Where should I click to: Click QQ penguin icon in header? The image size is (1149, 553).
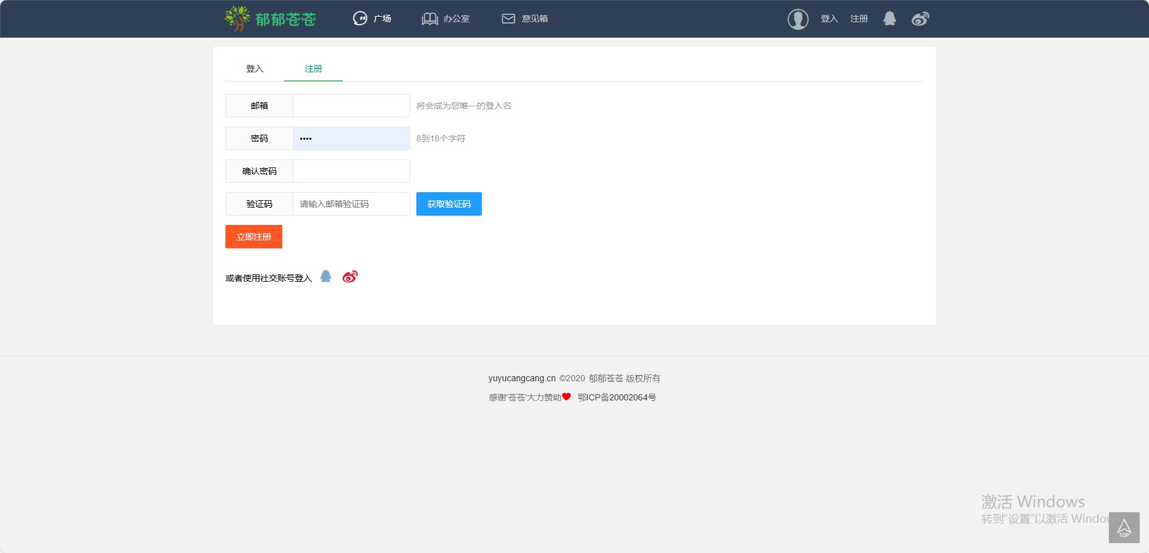point(890,19)
